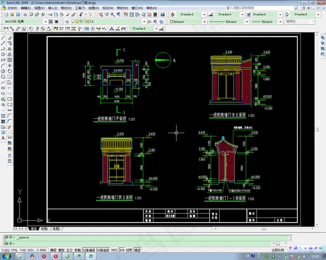Image resolution: width=326 pixels, height=260 pixels.
Task: Toggle 对象捕捉 object snap in status bar
Action: [x=89, y=250]
